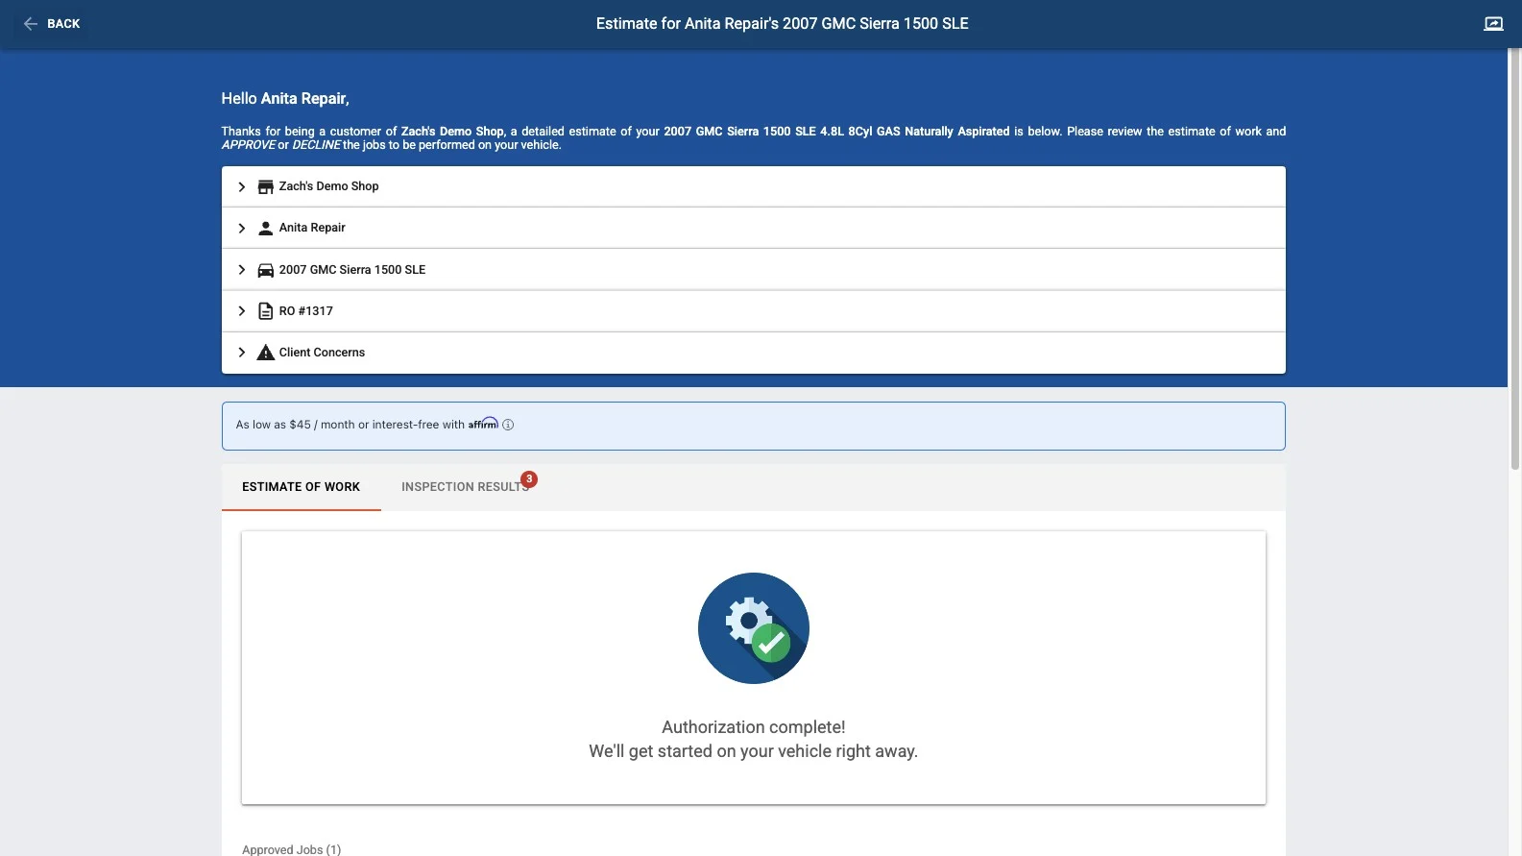Screen dimensions: 1522x856
Task: Expand the Client Concerns row chevron
Action: [x=242, y=353]
